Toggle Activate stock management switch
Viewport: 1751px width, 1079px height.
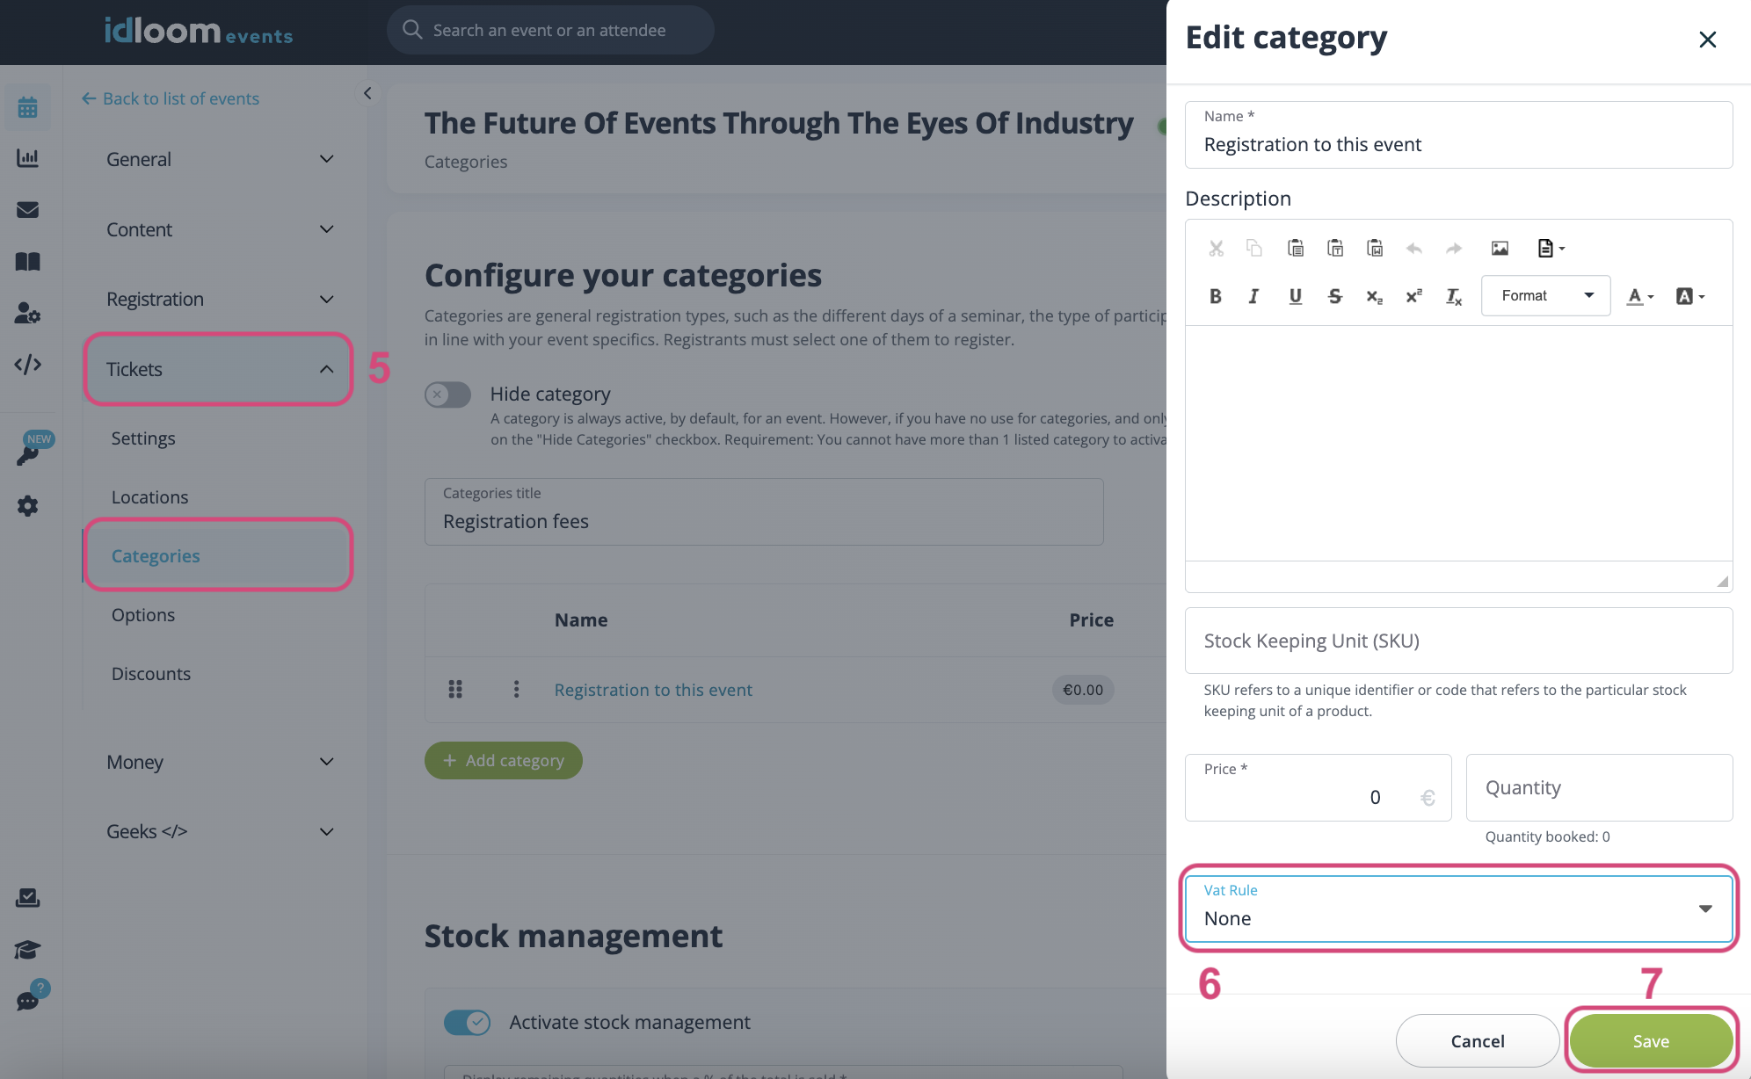468,1020
